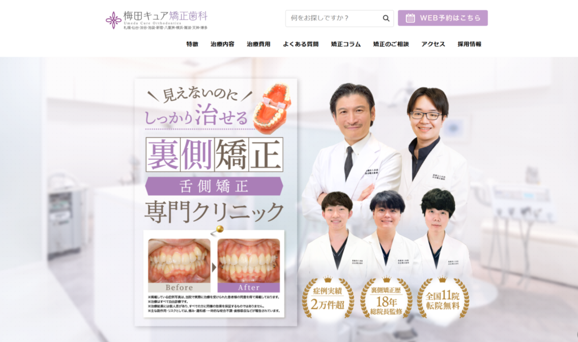Image resolution: width=578 pixels, height=342 pixels.
Task: Click the 症例実績 2万件超 gold laurel badge
Action: pyautogui.click(x=327, y=297)
